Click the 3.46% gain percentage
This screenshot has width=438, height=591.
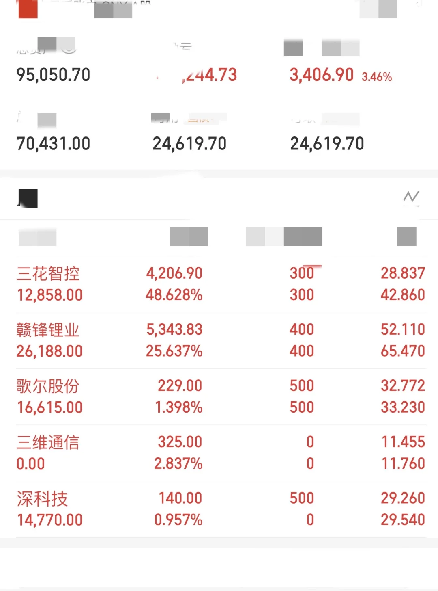pyautogui.click(x=377, y=77)
